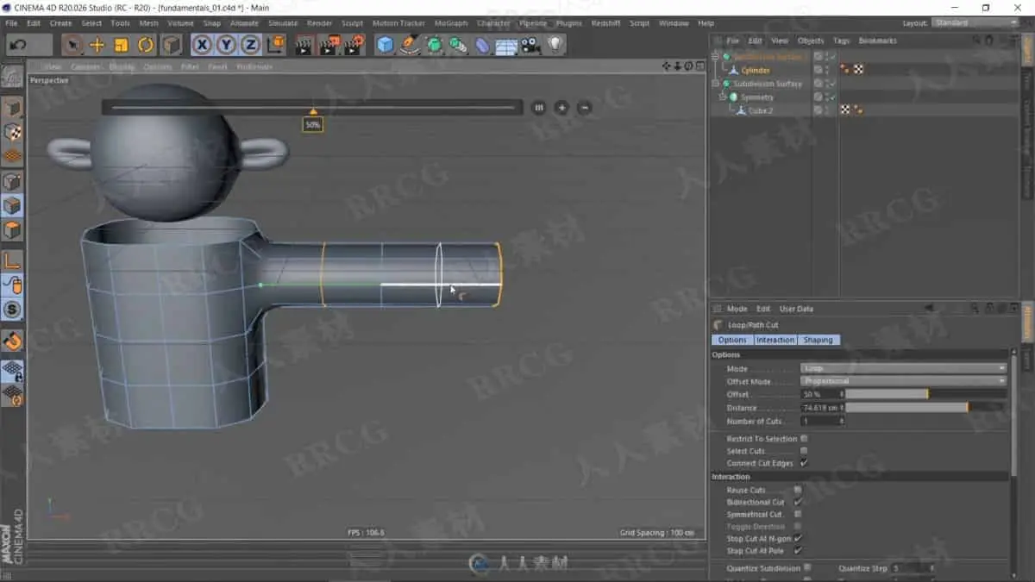This screenshot has width=1035, height=582.
Task: Open the Mode dropdown set to Loop
Action: pyautogui.click(x=903, y=368)
